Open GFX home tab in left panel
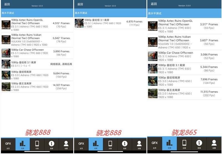The height and width of the screenshot is (154, 222). click(x=8, y=144)
